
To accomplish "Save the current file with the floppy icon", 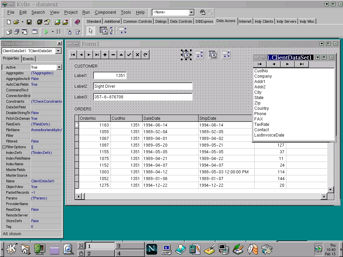I will point(29,22).
